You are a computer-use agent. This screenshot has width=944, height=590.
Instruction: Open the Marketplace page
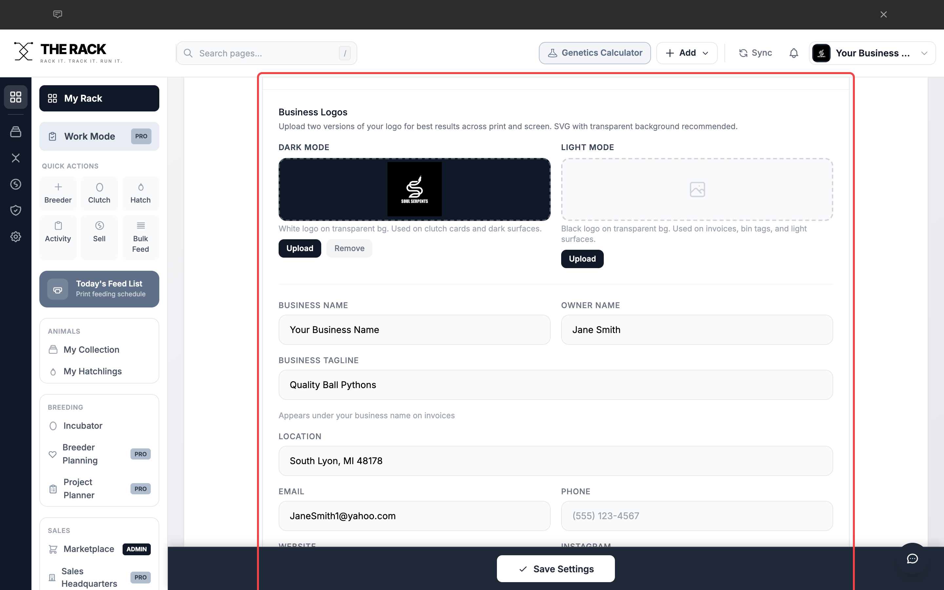coord(99,549)
